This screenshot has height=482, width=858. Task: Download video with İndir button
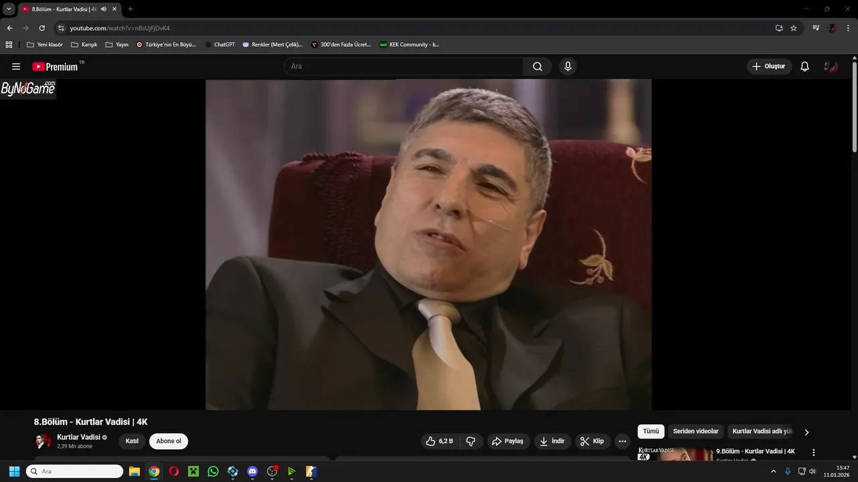tap(552, 441)
